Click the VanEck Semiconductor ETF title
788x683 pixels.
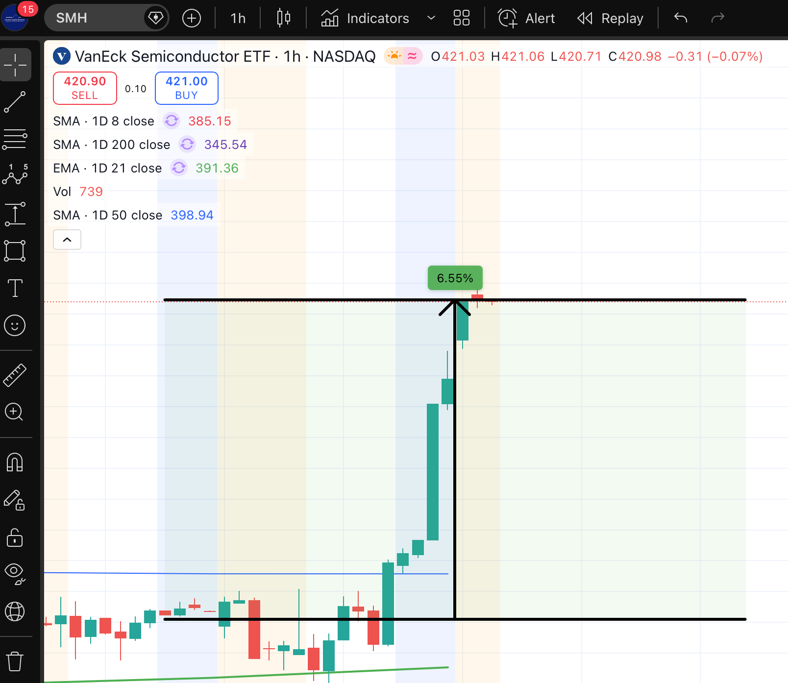(x=172, y=56)
